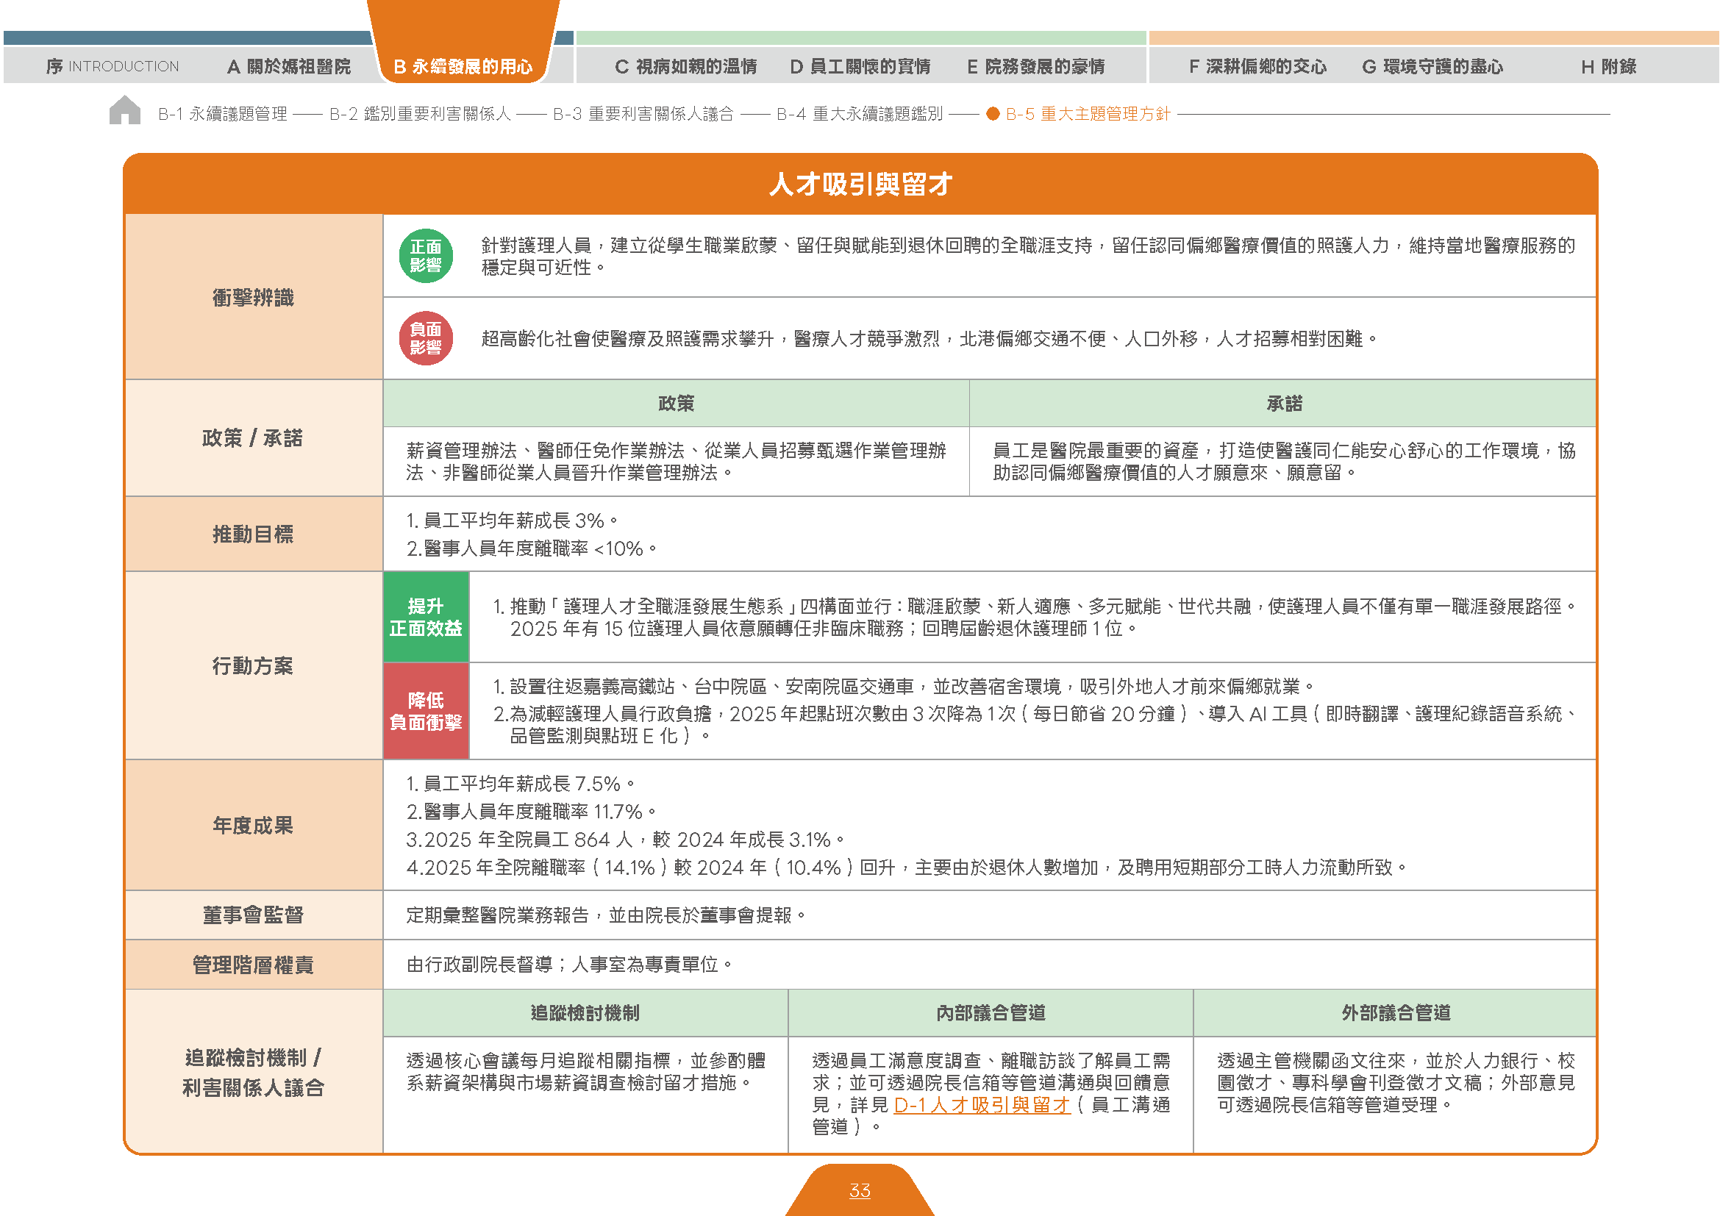This screenshot has width=1720, height=1216.
Task: Open G 環境守護的盡心 tab
Action: [1432, 67]
